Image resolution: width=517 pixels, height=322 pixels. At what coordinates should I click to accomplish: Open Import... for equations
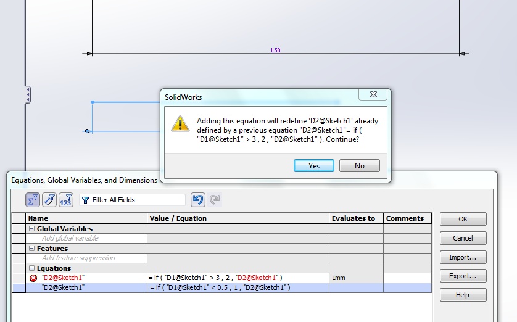(463, 257)
